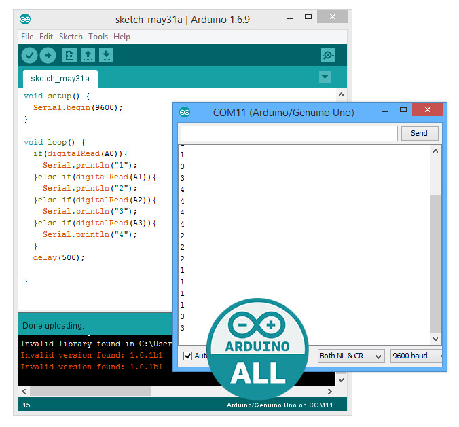This screenshot has height=427, width=459.
Task: Click the console horizontal scroll right arrow
Action: click(x=330, y=391)
